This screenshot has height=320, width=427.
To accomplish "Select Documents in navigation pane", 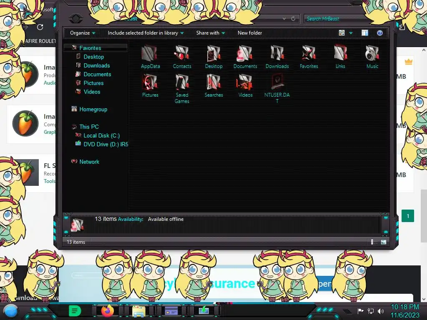I will (97, 74).
